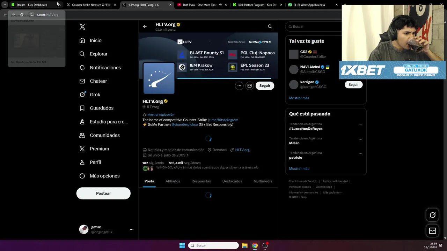The width and height of the screenshot is (447, 251).
Task: Click Mostrar traducción link
Action: tap(161, 115)
